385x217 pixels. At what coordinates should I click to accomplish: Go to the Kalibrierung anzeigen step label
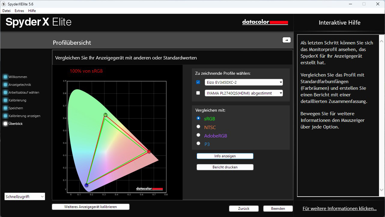click(x=24, y=116)
